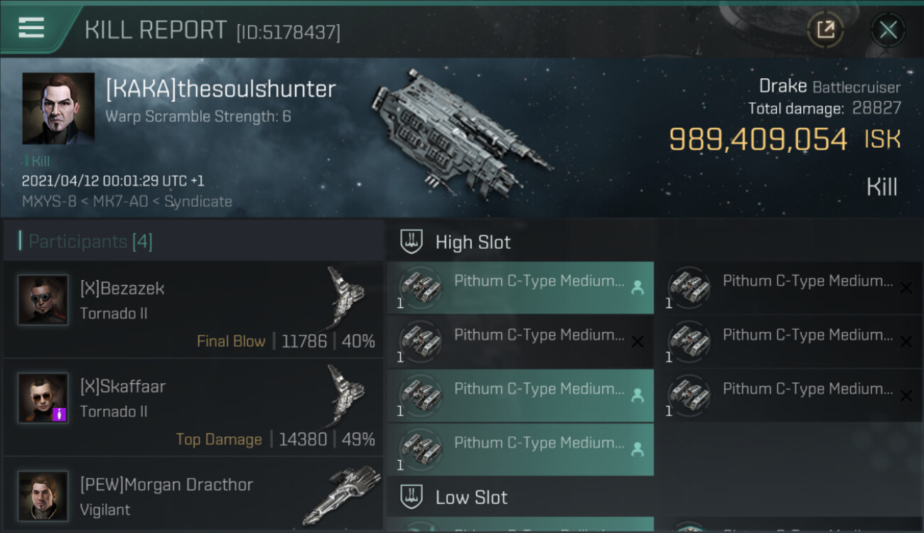Click Bezazek's Tornado II ship icon
This screenshot has height=533, width=924.
coord(346,297)
